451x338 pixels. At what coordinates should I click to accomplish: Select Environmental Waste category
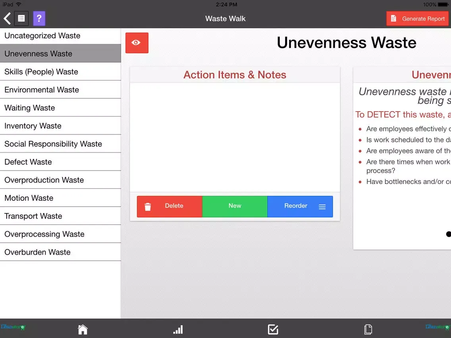pos(60,90)
